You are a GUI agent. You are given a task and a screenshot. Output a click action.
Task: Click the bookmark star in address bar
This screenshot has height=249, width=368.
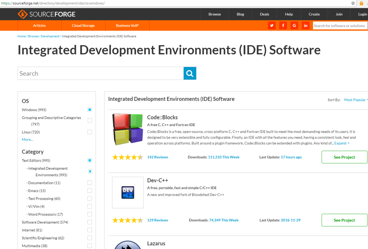(x=353, y=3)
